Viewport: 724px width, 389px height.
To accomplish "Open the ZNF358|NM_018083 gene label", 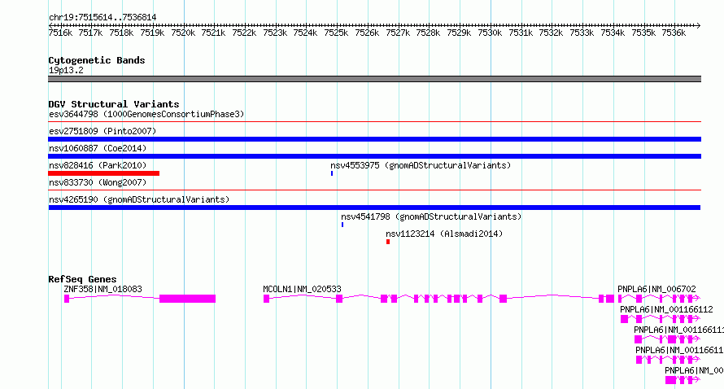I will coord(103,289).
